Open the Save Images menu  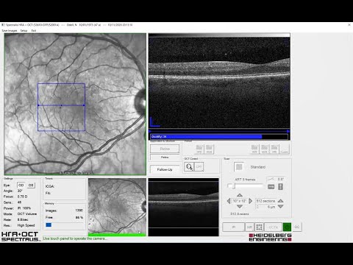[x=10, y=31]
